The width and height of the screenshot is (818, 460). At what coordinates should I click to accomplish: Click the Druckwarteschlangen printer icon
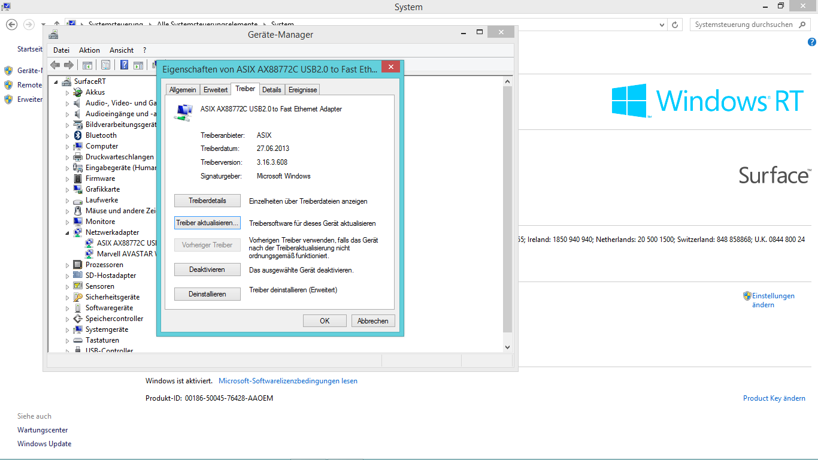pos(78,157)
